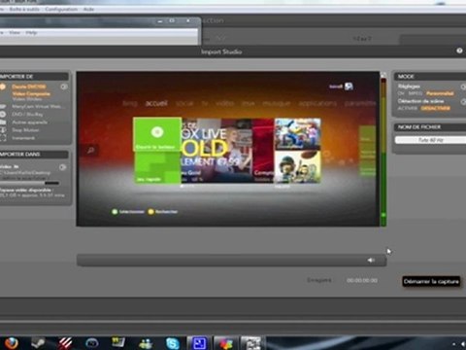
Task: Click the playback bar under preview
Action: (231, 261)
